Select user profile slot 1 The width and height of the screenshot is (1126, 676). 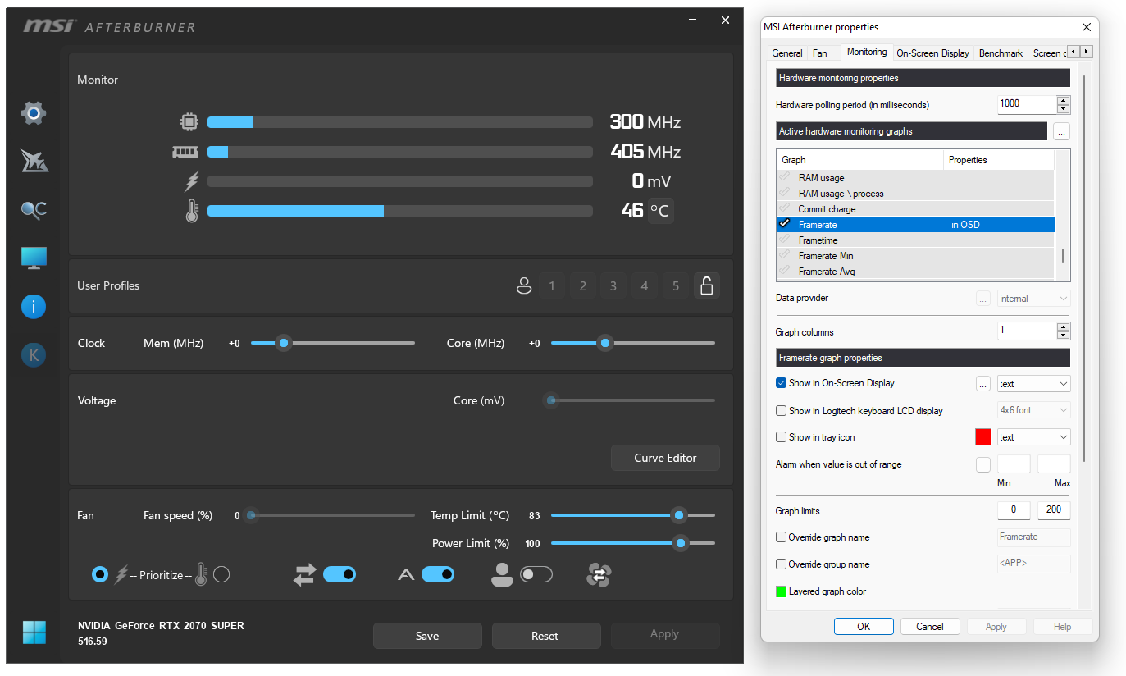point(552,285)
